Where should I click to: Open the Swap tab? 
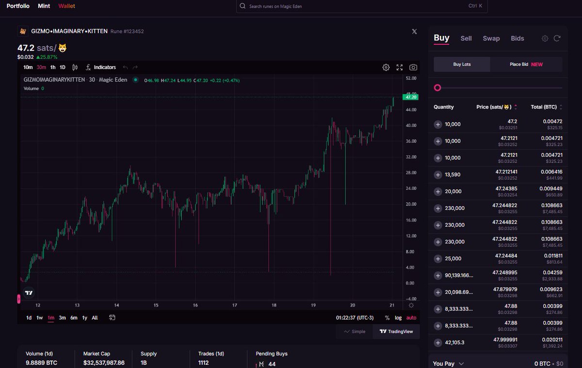point(491,38)
